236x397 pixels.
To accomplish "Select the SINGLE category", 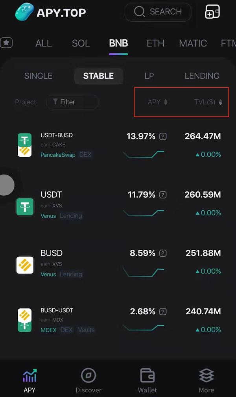I will click(x=38, y=76).
